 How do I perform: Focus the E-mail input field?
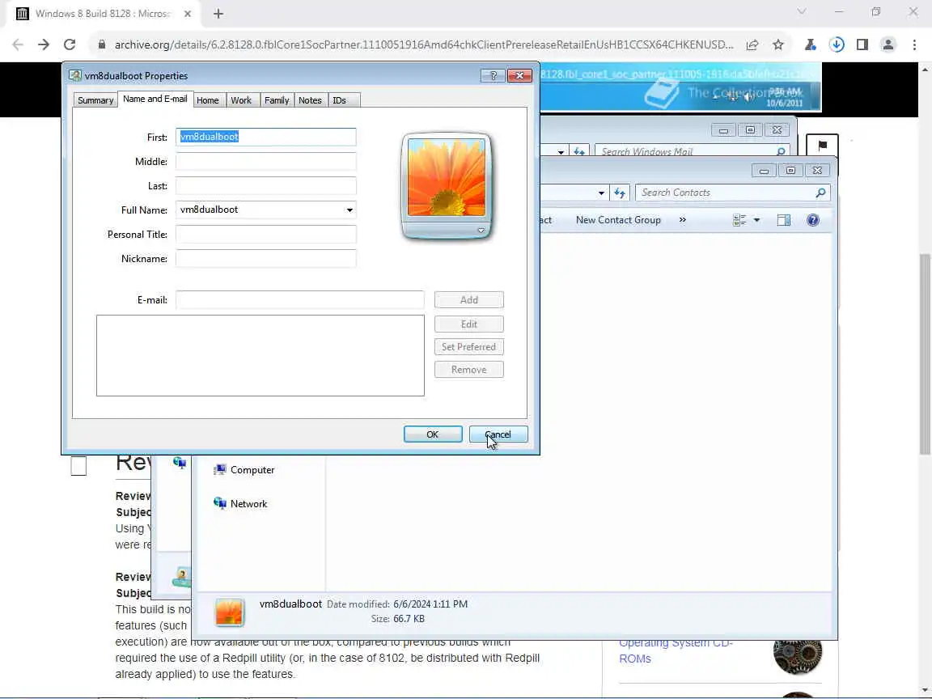(x=299, y=299)
